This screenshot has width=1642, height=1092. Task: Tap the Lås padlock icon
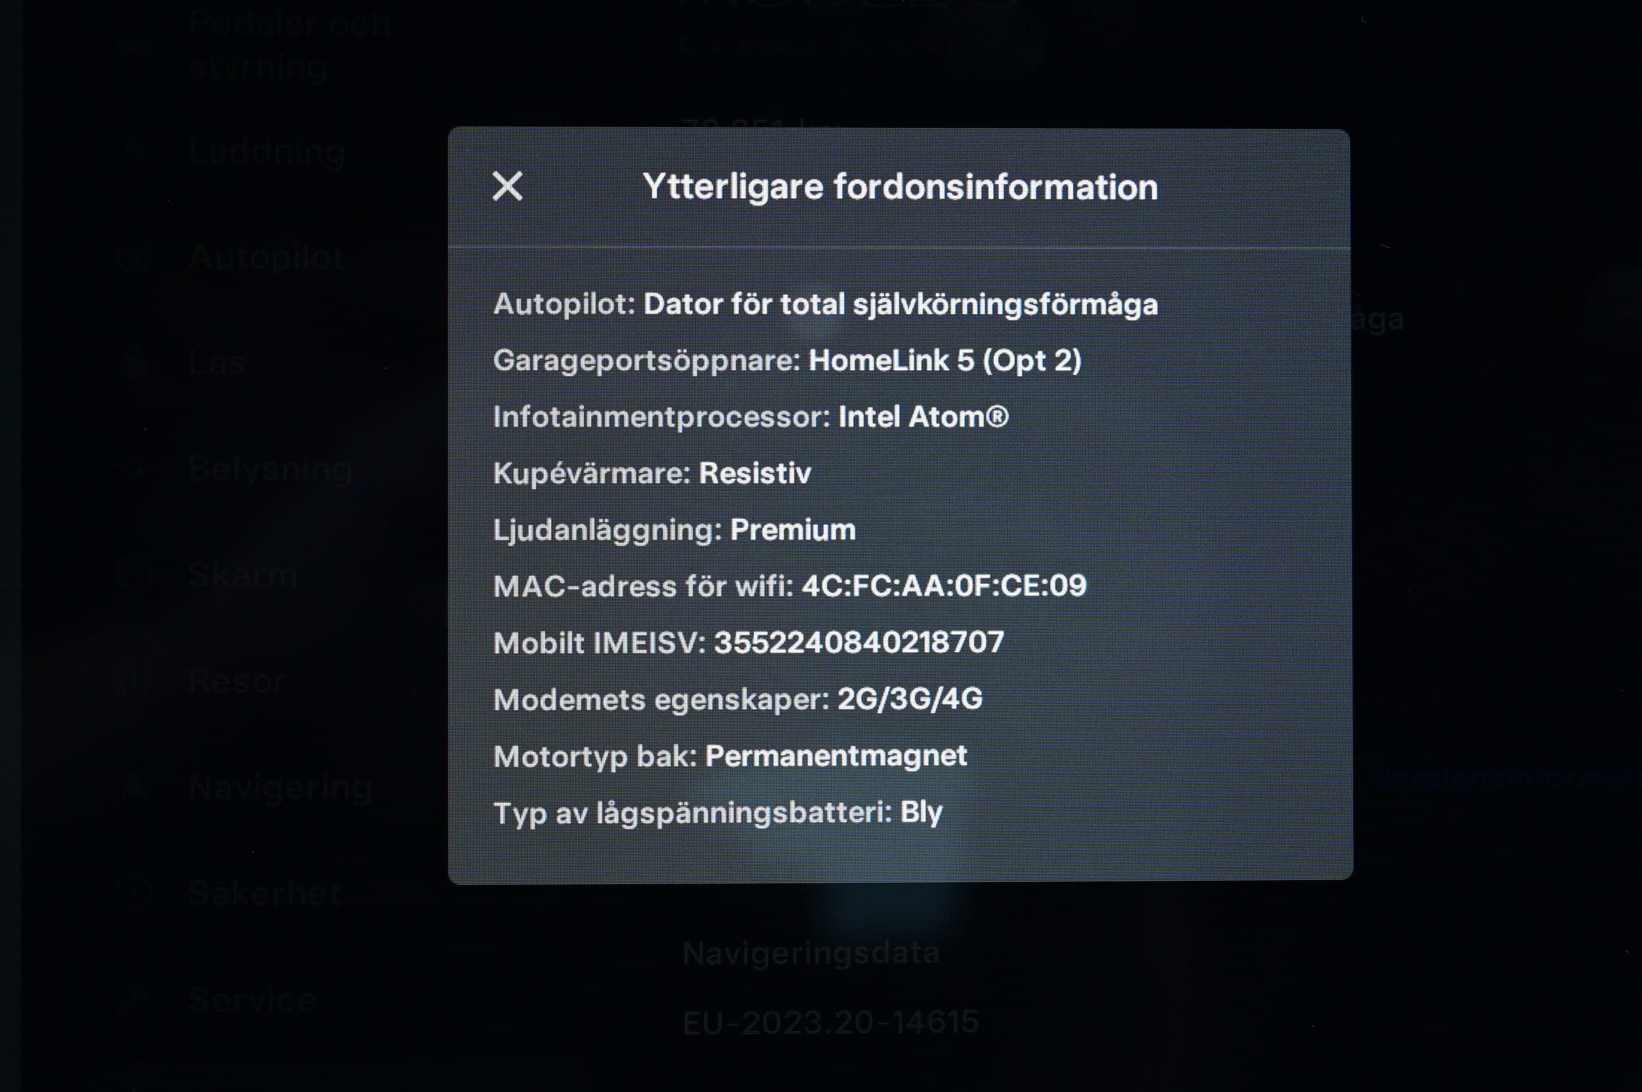(135, 363)
